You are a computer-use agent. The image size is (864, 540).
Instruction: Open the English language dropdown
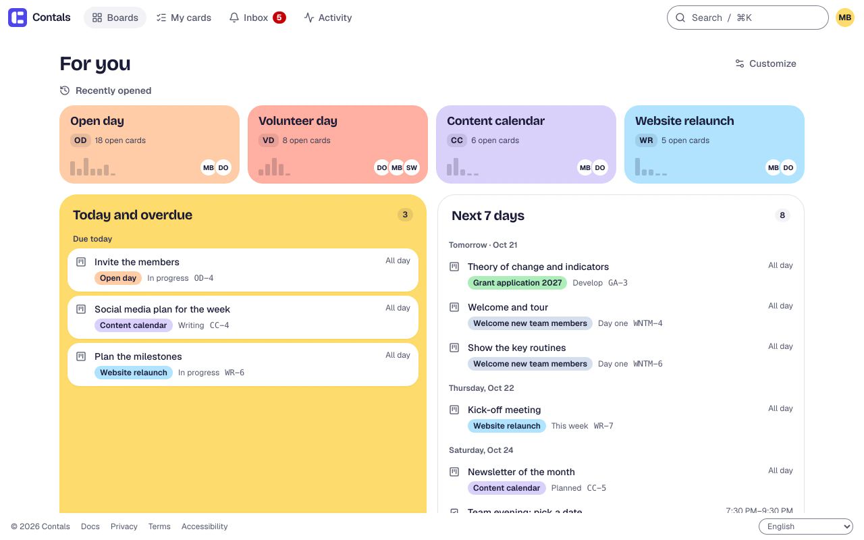pos(806,526)
